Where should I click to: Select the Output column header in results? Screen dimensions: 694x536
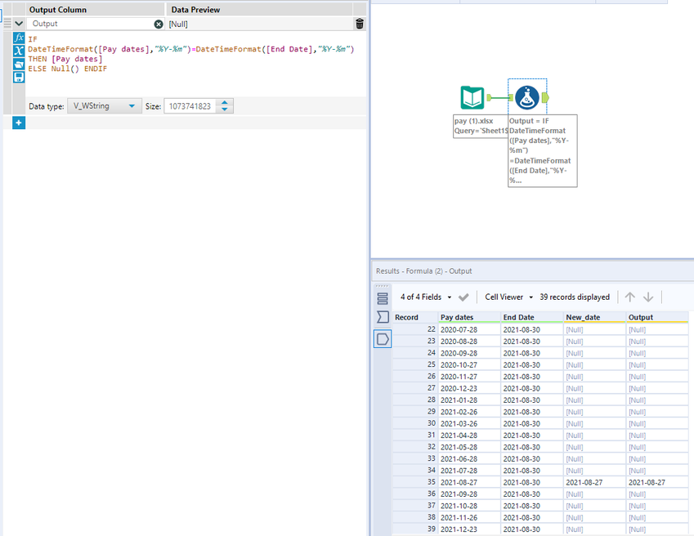coord(657,317)
